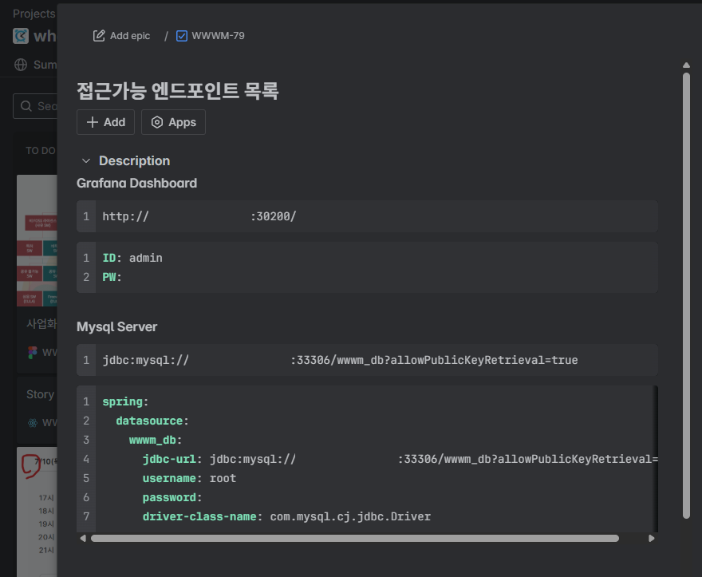Click the Figma icon on background card
702x577 pixels.
[32, 353]
